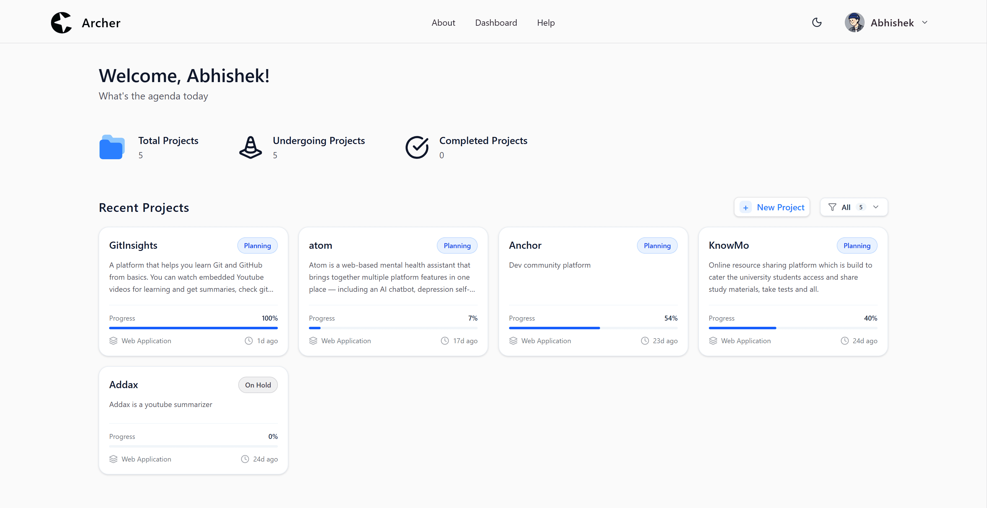Click the 7% progress value on atom

472,318
